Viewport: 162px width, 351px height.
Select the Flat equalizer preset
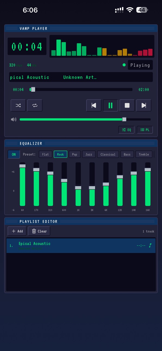[45, 154]
